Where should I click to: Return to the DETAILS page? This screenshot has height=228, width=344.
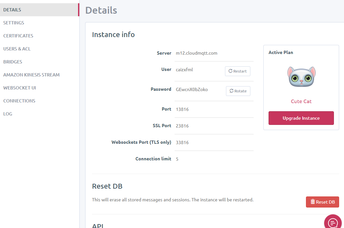(x=12, y=9)
